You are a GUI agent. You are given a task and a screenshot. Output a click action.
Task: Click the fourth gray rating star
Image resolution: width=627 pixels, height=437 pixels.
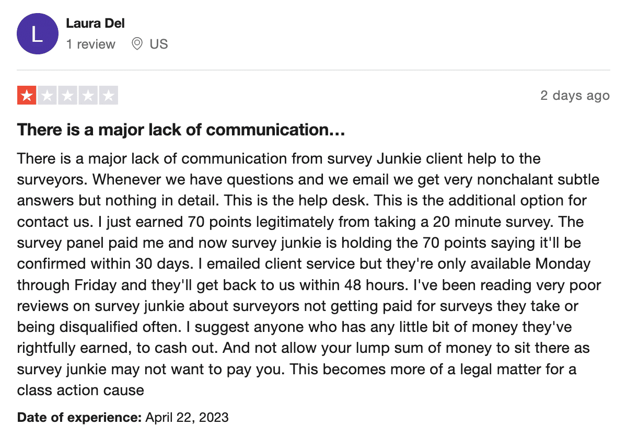point(88,96)
